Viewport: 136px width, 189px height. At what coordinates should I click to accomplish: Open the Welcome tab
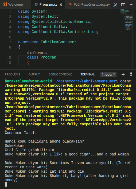[15, 5]
